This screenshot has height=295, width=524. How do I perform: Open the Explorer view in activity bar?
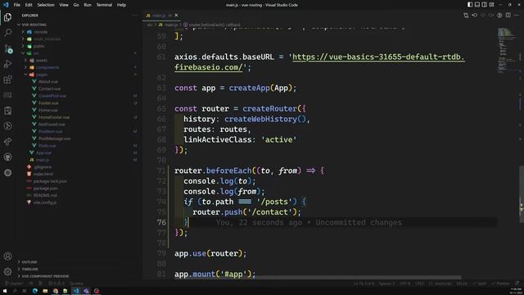(x=7, y=17)
